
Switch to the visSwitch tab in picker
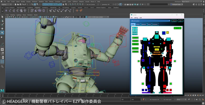[x=155, y=24]
